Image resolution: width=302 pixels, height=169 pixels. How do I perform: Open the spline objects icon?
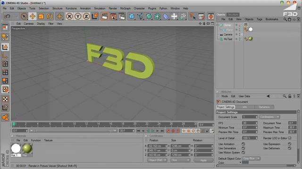(141, 16)
